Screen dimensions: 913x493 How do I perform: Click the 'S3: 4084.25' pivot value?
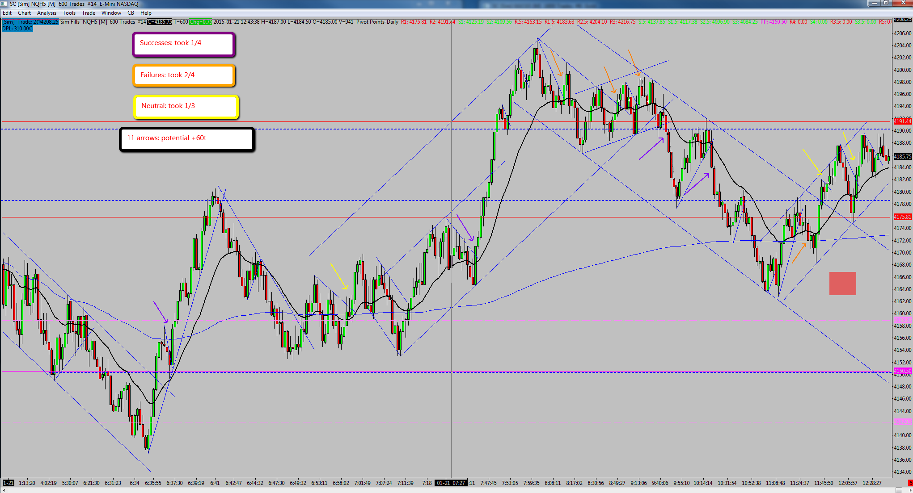[x=745, y=22]
